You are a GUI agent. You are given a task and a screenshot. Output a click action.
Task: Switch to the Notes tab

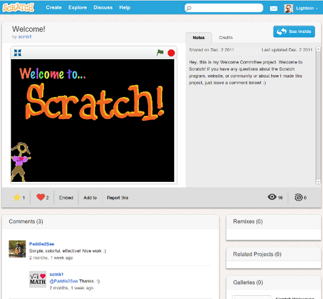(199, 37)
